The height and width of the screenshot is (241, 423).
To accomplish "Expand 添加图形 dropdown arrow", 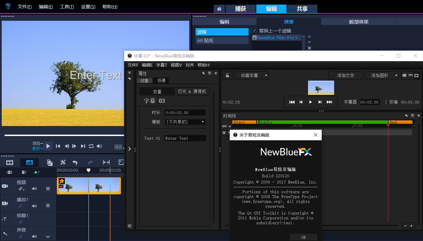I will (396, 75).
